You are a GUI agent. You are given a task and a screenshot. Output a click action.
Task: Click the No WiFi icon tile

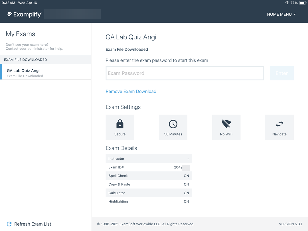pos(226,127)
